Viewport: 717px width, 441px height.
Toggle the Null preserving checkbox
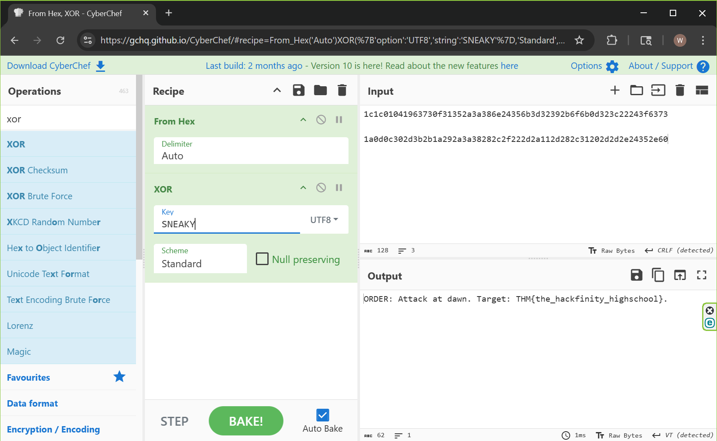click(x=262, y=259)
